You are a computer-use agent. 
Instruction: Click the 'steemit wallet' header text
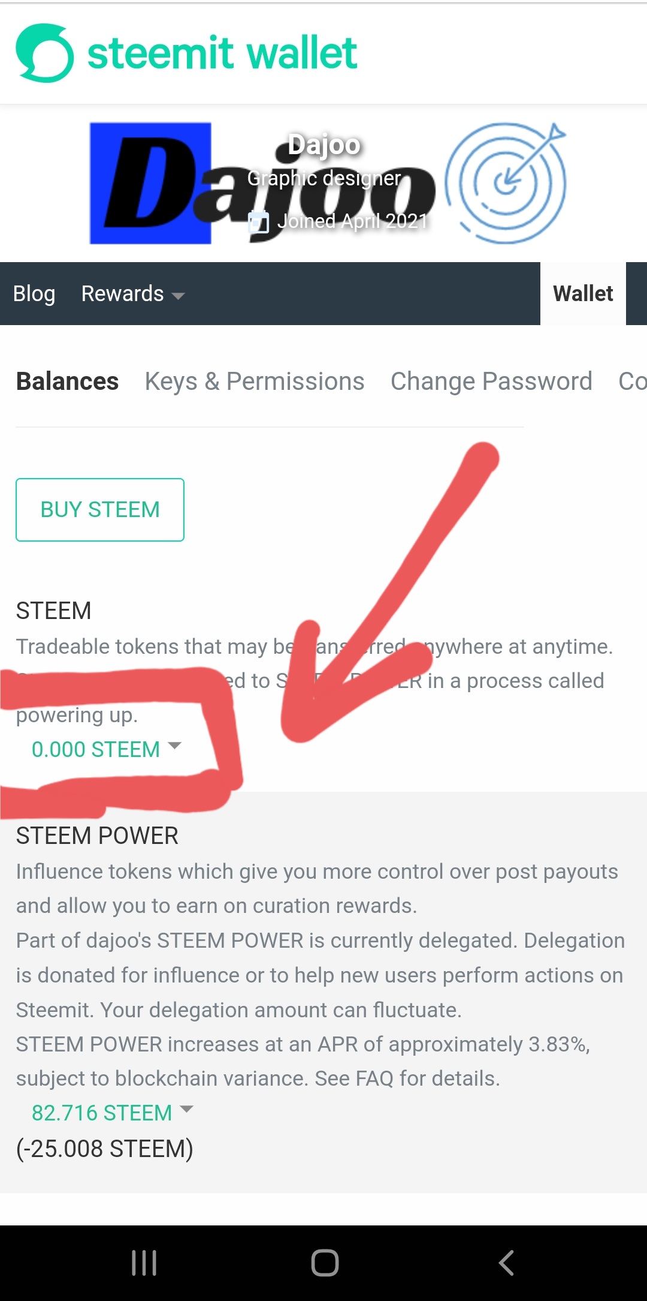(x=222, y=53)
